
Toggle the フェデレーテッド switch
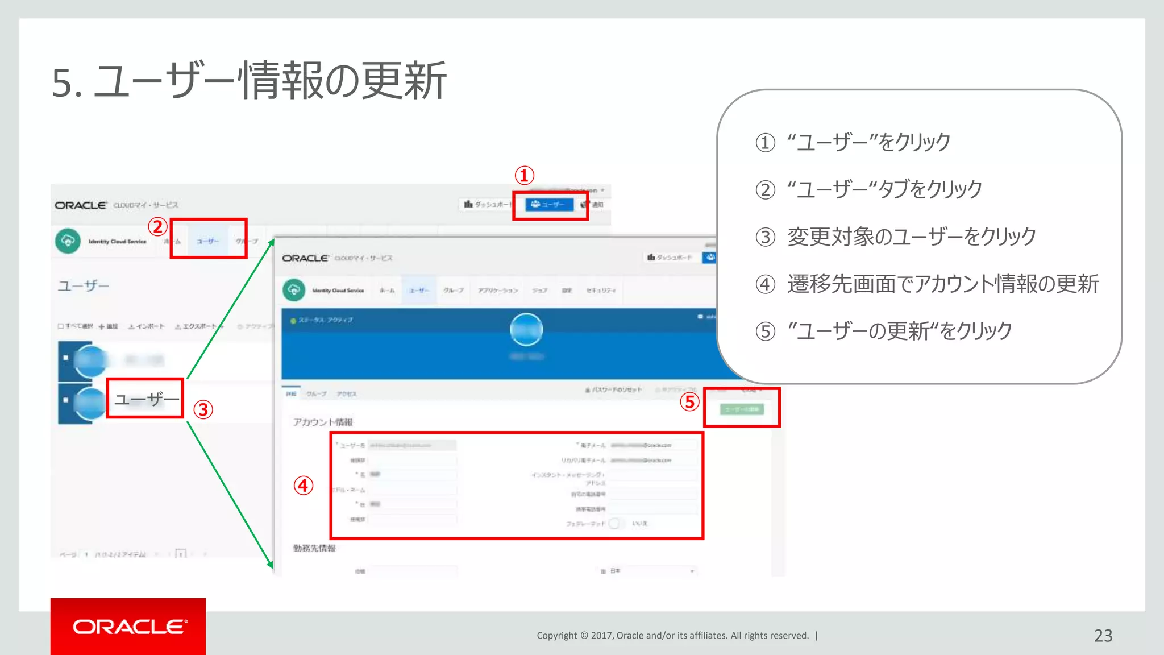coord(616,524)
